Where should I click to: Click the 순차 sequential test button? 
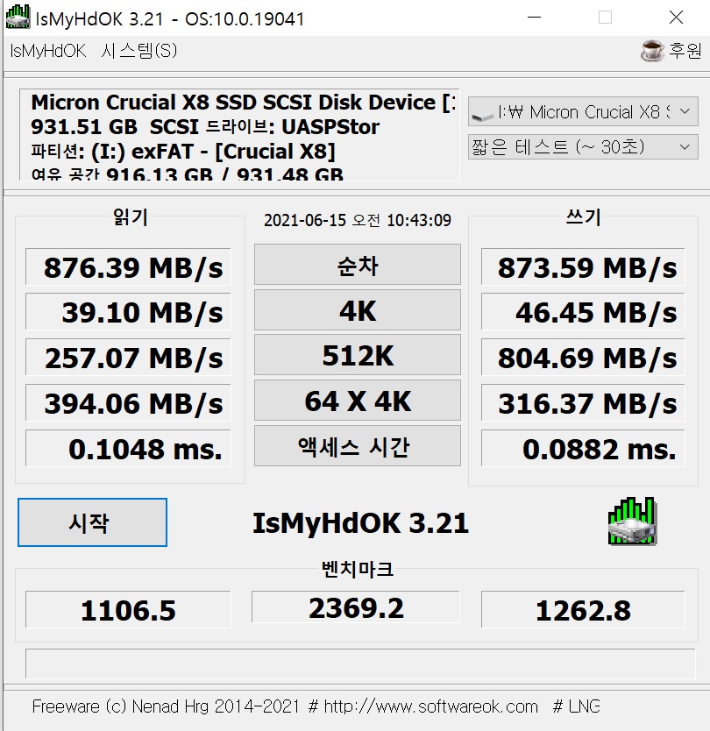coord(357,265)
